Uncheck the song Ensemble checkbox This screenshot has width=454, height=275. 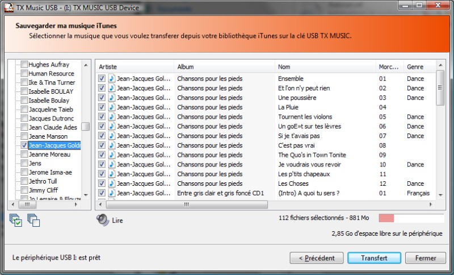pyautogui.click(x=102, y=78)
